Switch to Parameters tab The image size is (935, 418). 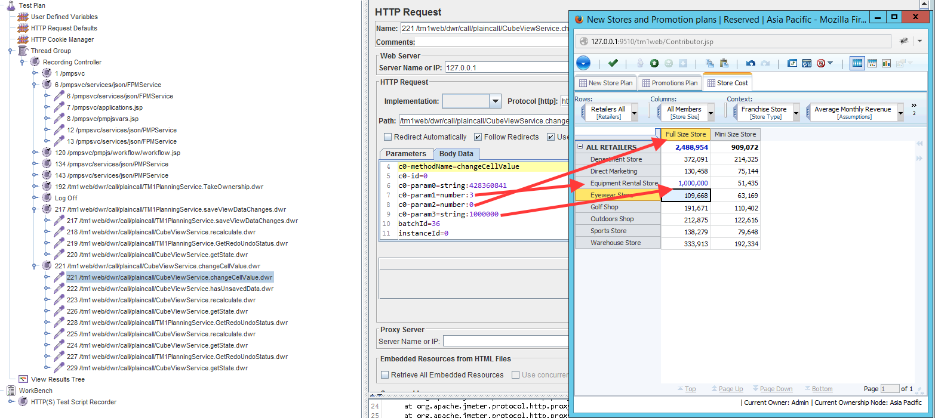pyautogui.click(x=406, y=154)
